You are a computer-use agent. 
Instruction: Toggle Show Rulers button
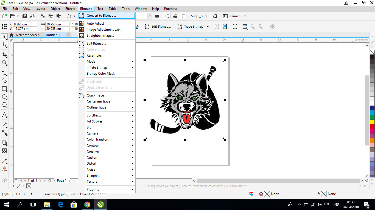[x=167, y=16]
